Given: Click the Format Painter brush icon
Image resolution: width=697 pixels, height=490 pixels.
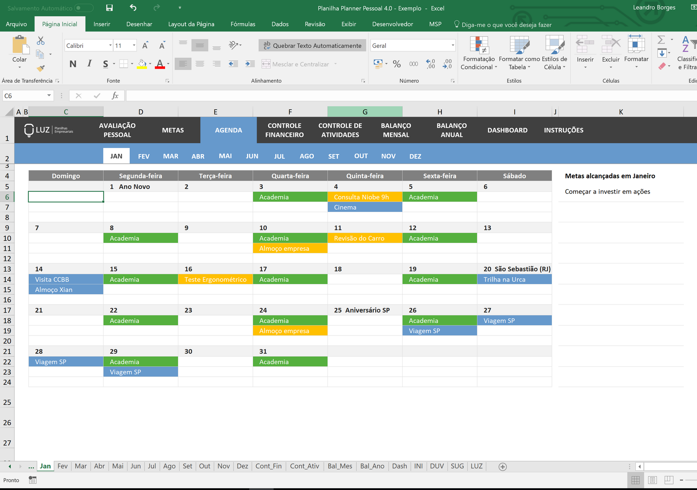Looking at the screenshot, I should 40,68.
